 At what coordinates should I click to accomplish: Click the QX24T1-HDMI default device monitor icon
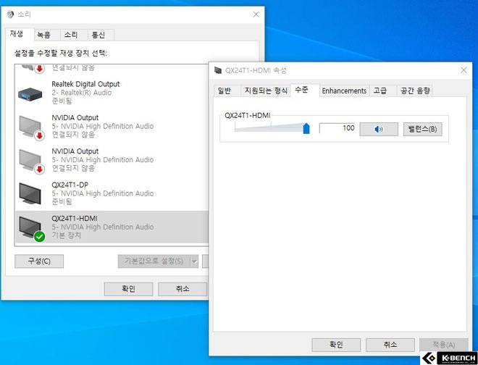(x=31, y=228)
